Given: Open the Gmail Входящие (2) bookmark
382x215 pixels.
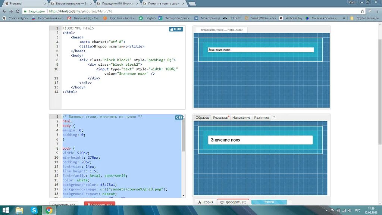Looking at the screenshot, I should click(84, 18).
